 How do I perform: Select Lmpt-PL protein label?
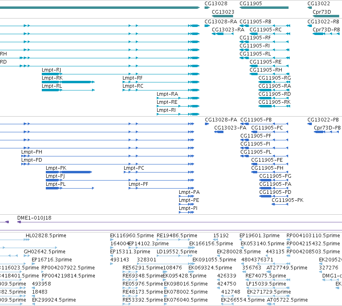click(55, 185)
